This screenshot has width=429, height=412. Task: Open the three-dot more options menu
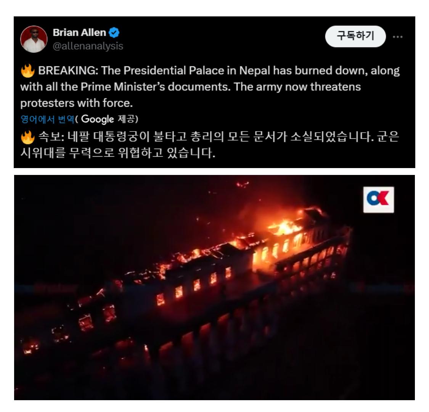click(x=397, y=37)
